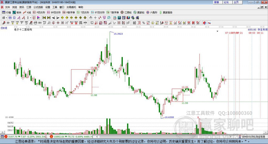Viewport: 268px width, 144px height.
Task: Open the 赢家轮 wheel tool
Action: (139, 13)
